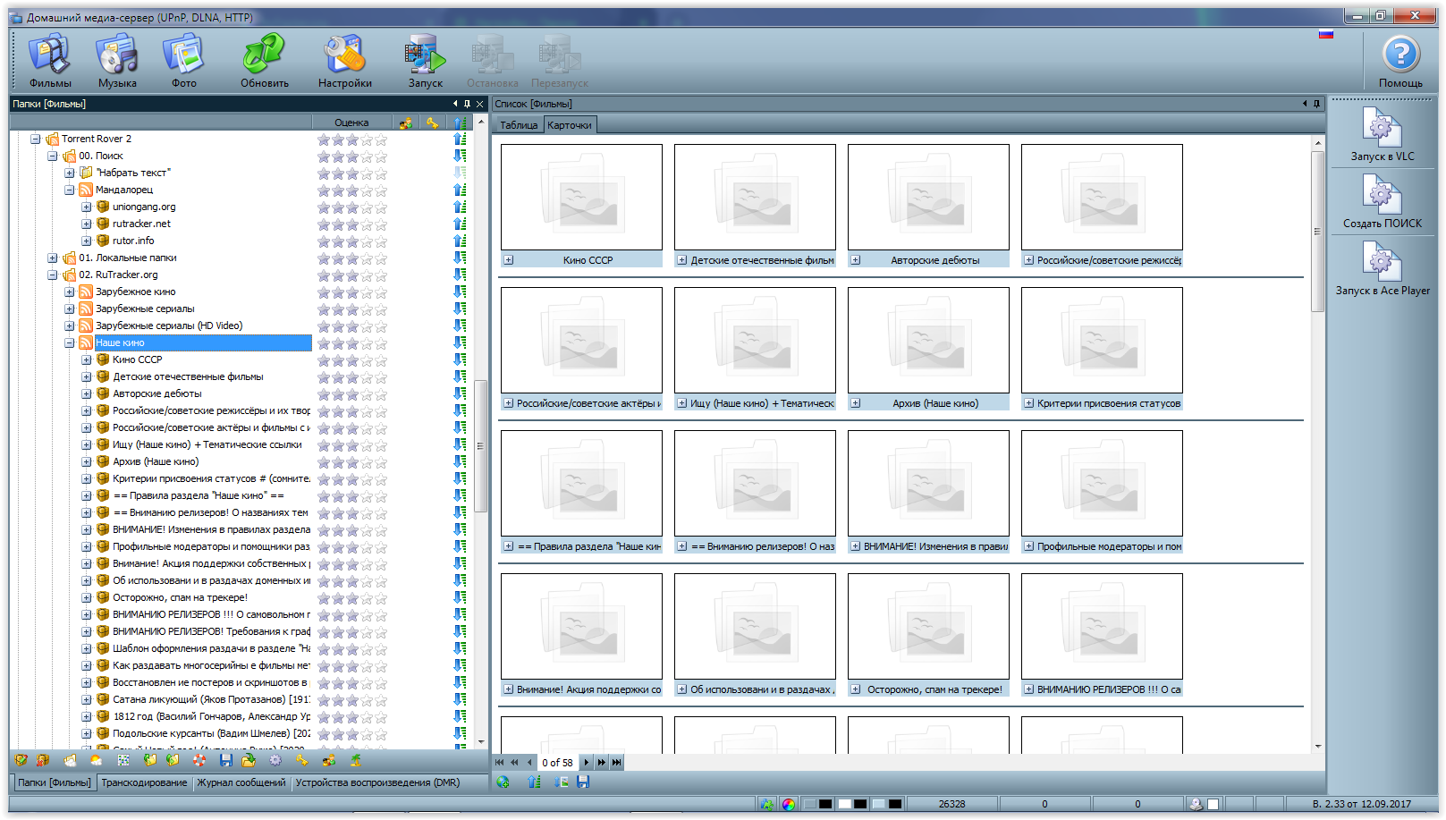Expand the 01. Локальные папки node
This screenshot has height=820, width=1446.
pyautogui.click(x=53, y=258)
